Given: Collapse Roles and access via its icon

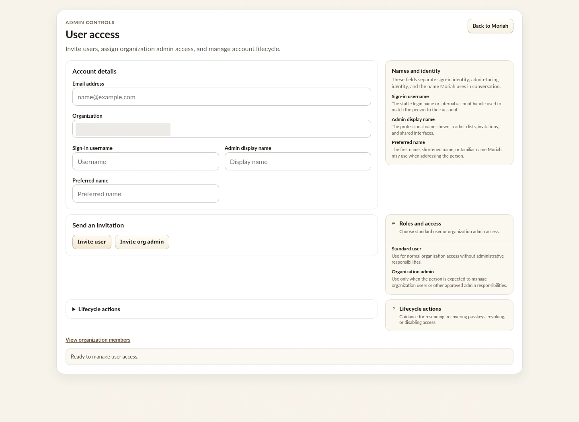Looking at the screenshot, I should coord(394,223).
